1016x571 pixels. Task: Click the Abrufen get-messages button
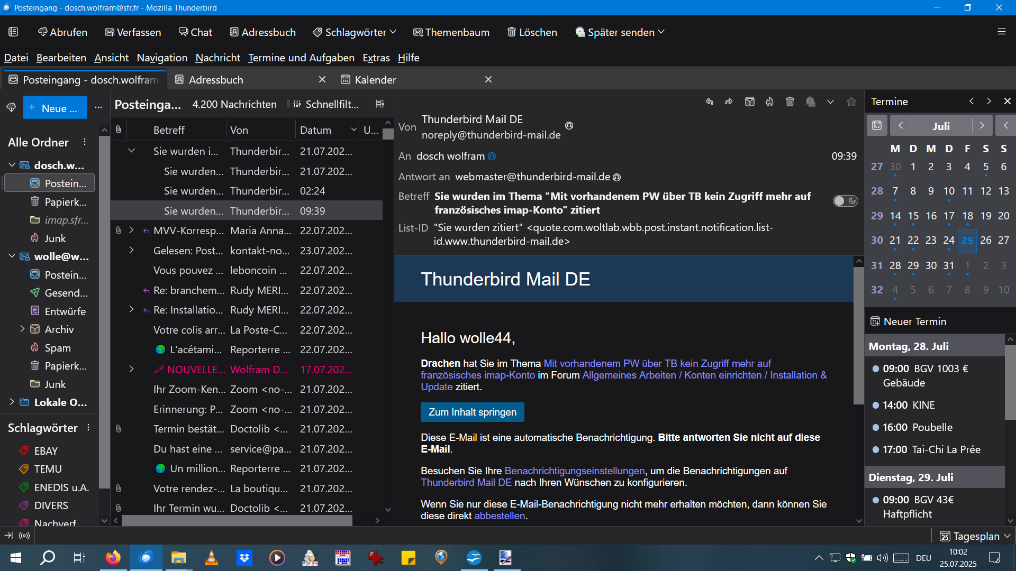tap(62, 32)
